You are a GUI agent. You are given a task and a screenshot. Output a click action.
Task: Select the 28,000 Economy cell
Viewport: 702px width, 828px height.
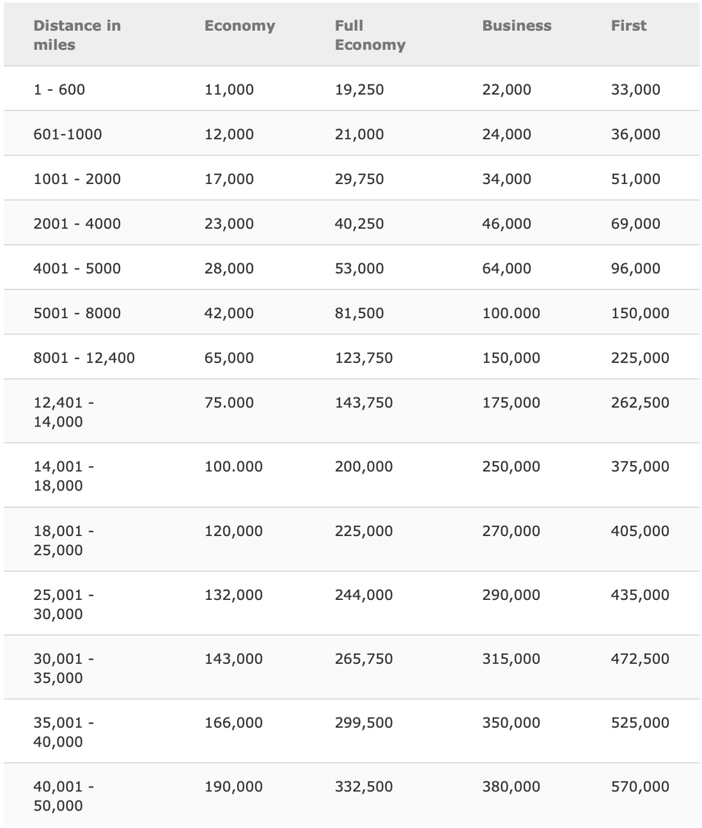tap(229, 269)
